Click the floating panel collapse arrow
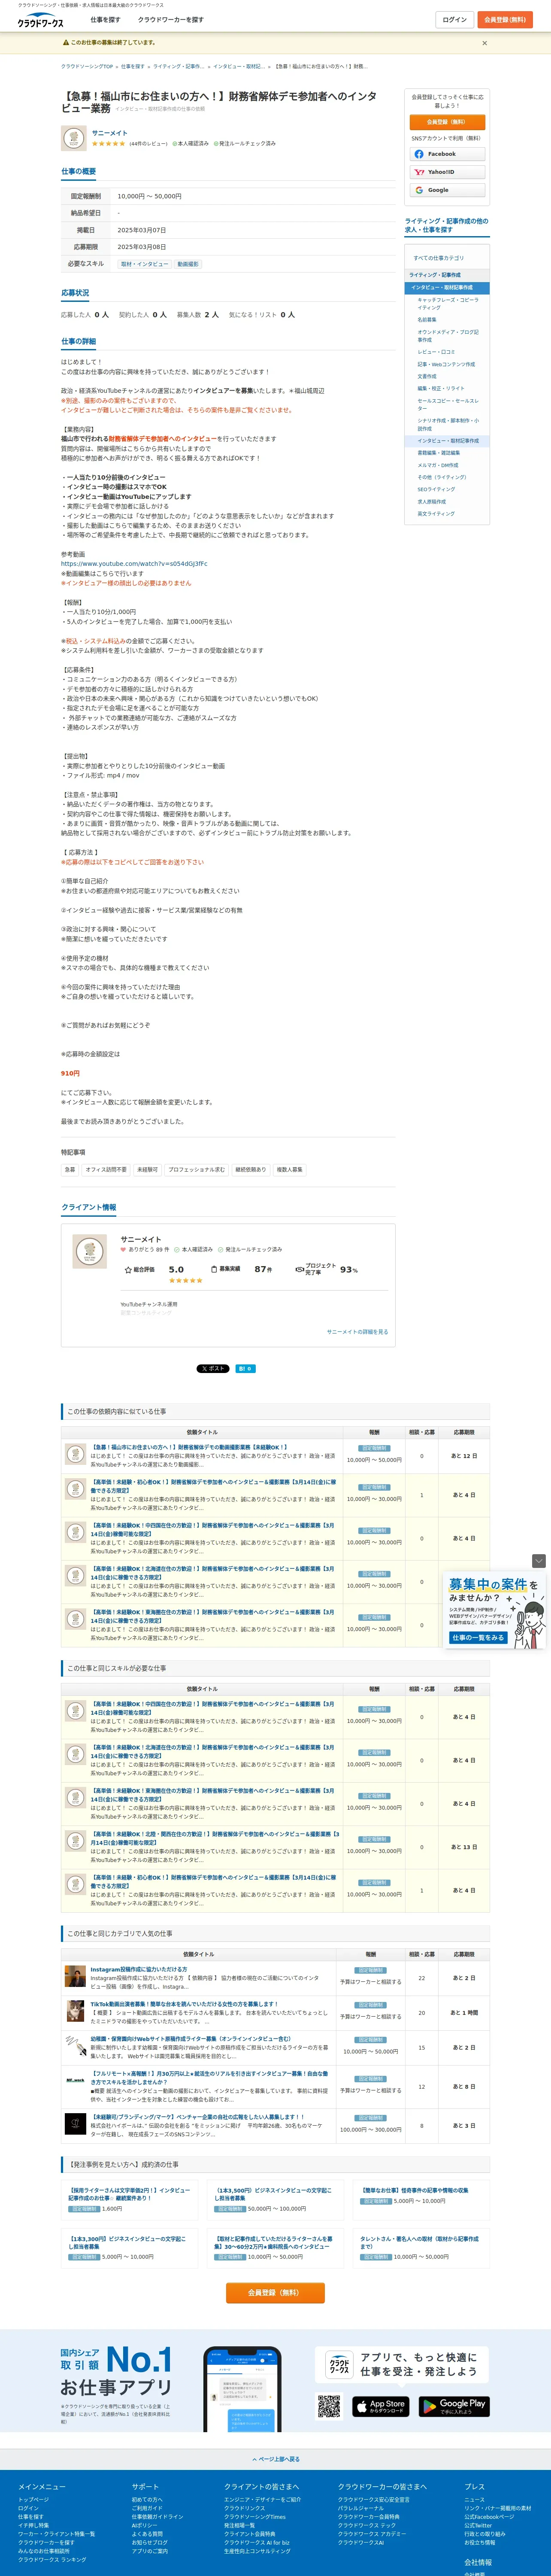551x2576 pixels. 539,1560
